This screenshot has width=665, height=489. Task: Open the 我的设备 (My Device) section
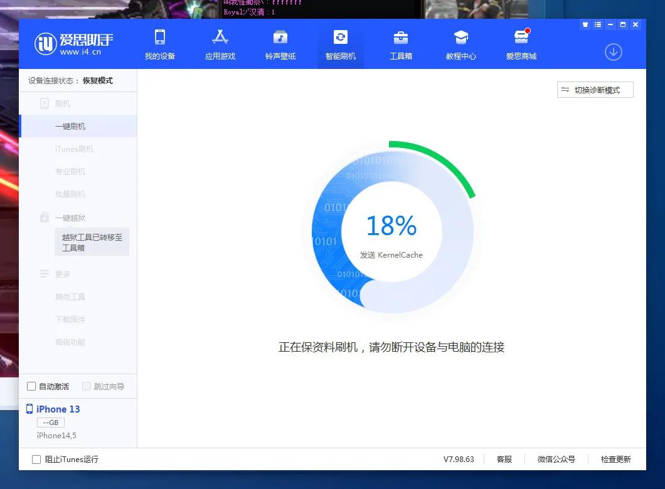tap(160, 44)
